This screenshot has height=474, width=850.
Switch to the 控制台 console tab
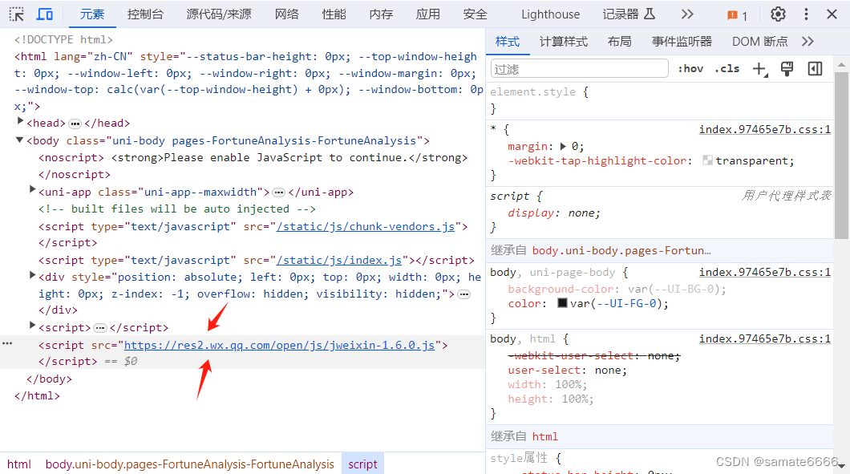click(144, 13)
